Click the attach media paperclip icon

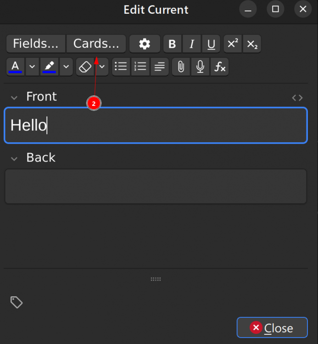(x=181, y=67)
